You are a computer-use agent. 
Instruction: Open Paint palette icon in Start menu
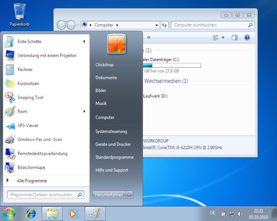10,112
